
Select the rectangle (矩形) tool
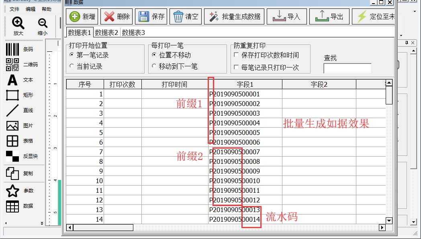[x=12, y=95]
